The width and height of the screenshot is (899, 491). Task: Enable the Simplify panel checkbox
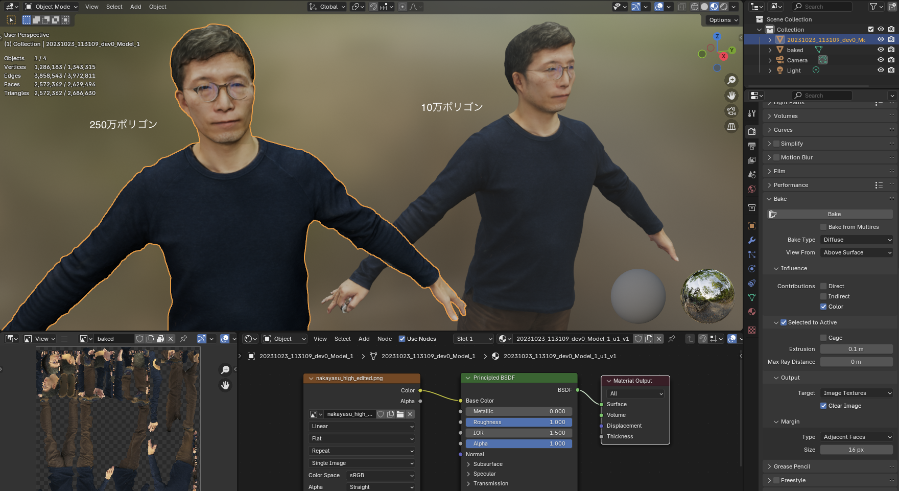(x=776, y=144)
